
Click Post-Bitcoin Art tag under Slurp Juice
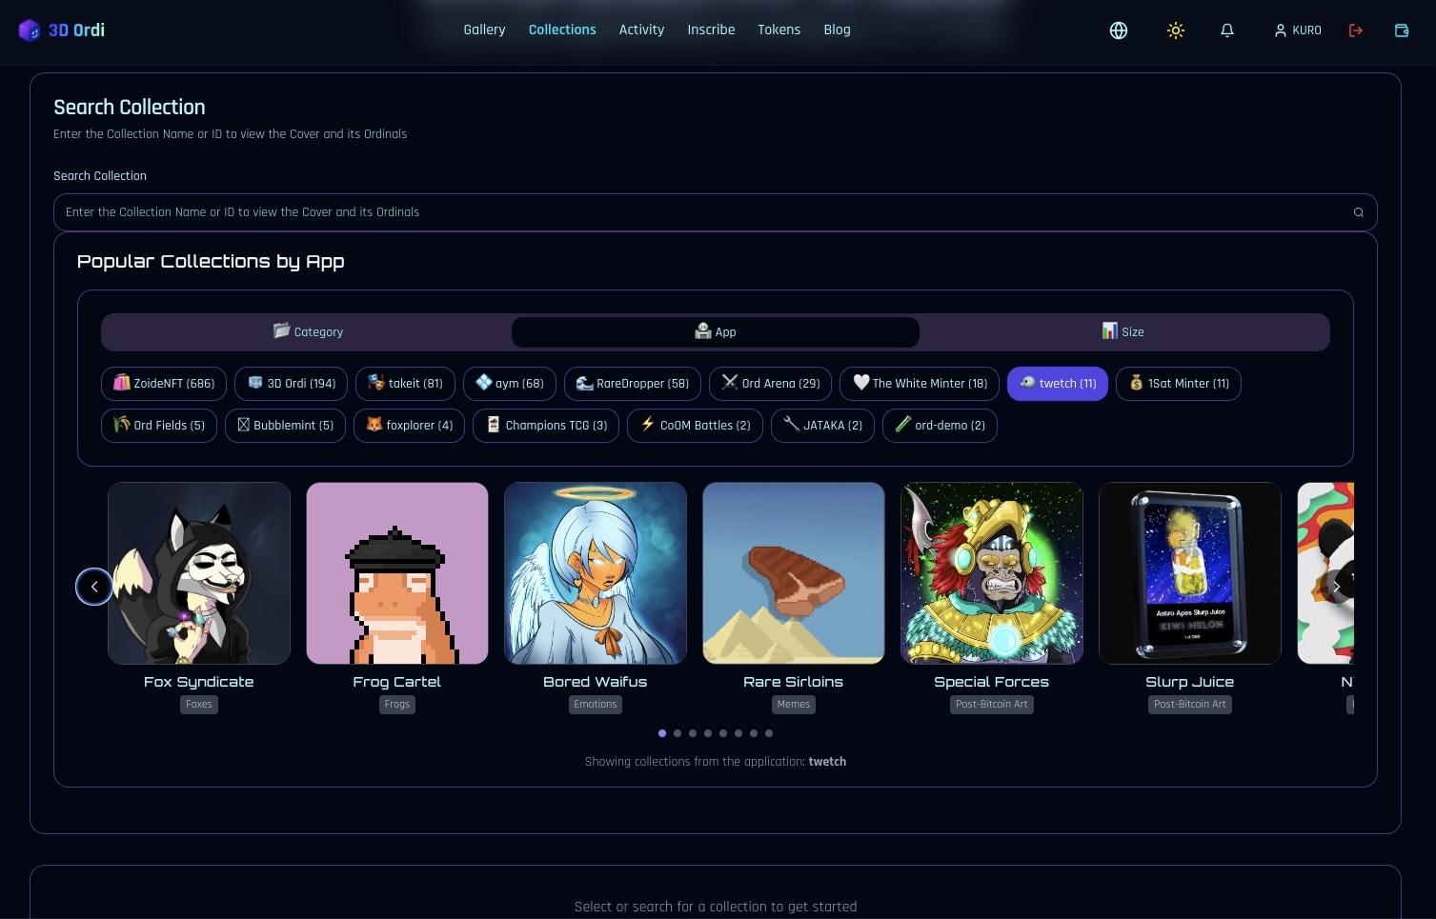click(x=1190, y=705)
